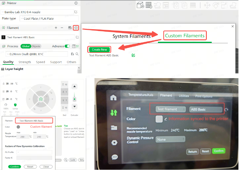Open PA Profile dropdown
This screenshot has height=170, width=239.
[x=34, y=152]
